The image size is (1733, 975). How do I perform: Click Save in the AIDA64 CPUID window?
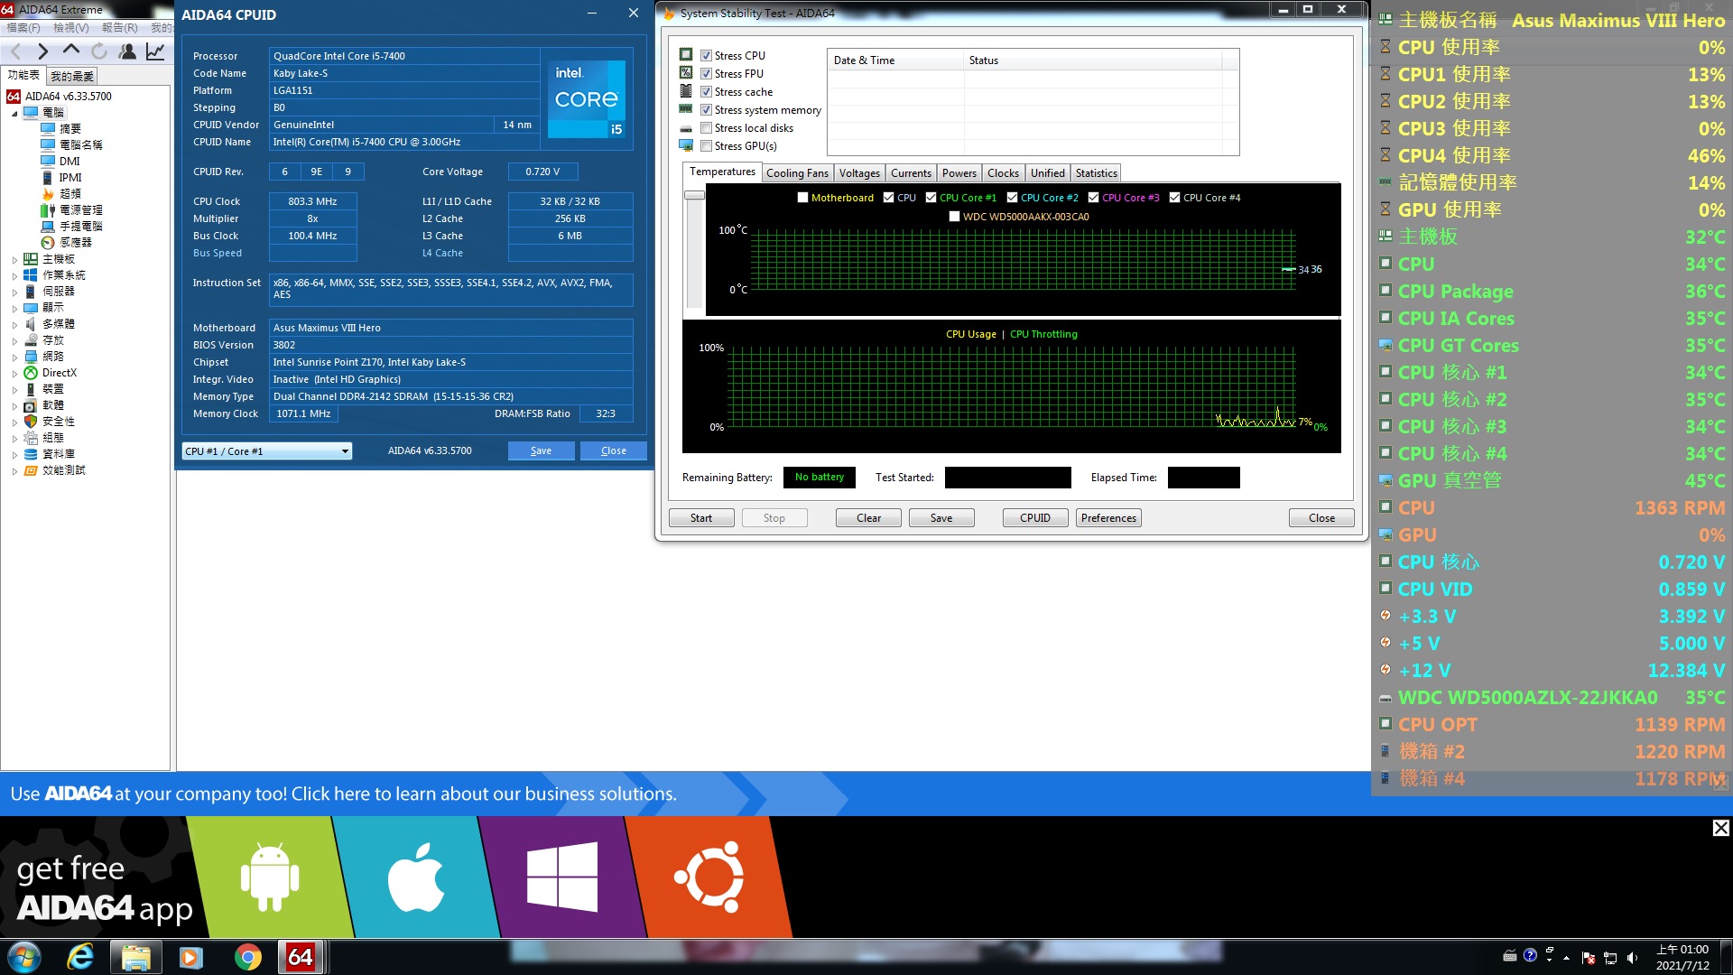pyautogui.click(x=541, y=451)
